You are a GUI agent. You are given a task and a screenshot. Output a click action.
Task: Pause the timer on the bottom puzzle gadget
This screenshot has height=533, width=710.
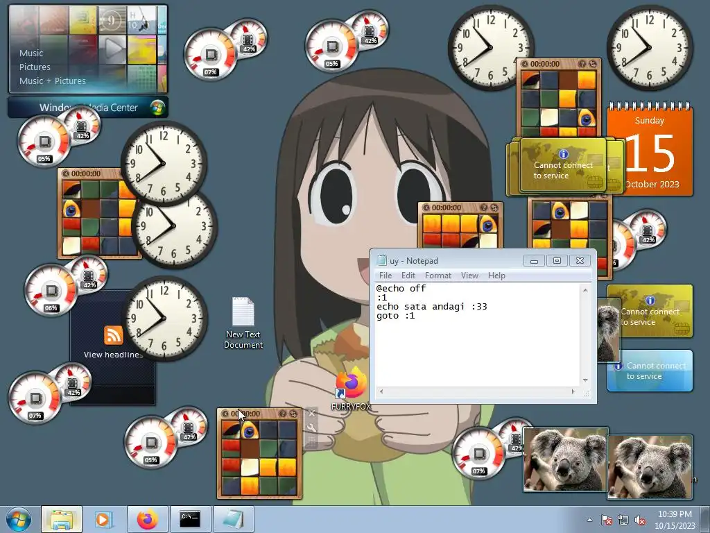(x=225, y=414)
